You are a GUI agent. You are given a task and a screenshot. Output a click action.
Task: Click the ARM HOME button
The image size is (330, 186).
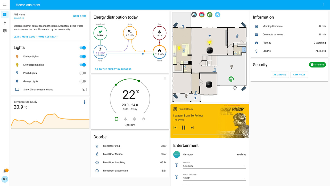280,75
